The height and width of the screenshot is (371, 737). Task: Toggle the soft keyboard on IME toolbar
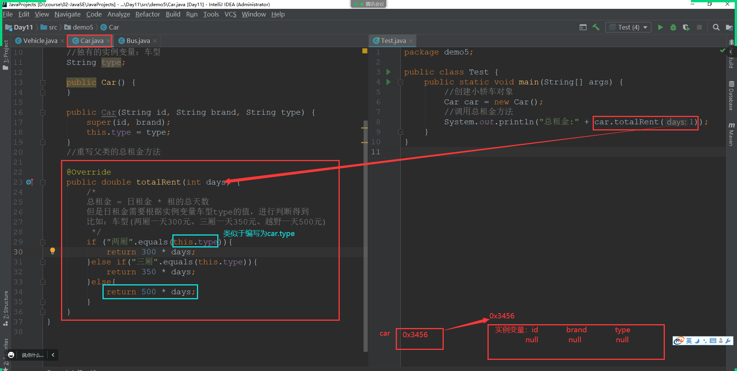click(713, 341)
